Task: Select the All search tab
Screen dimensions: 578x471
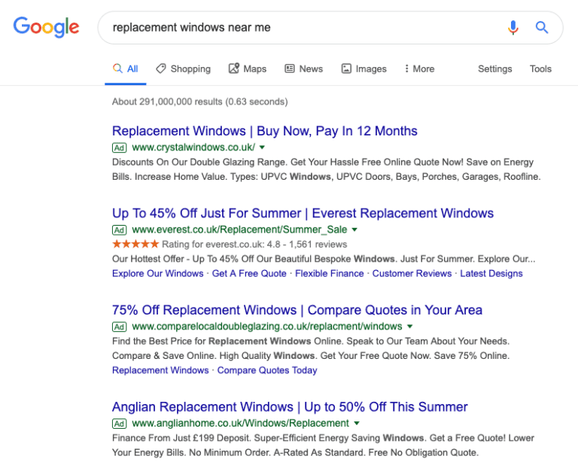Action: 126,69
